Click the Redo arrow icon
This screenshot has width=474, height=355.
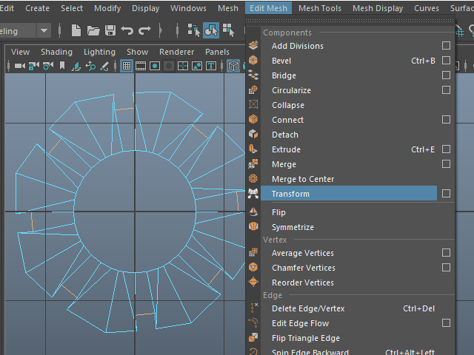pos(144,30)
